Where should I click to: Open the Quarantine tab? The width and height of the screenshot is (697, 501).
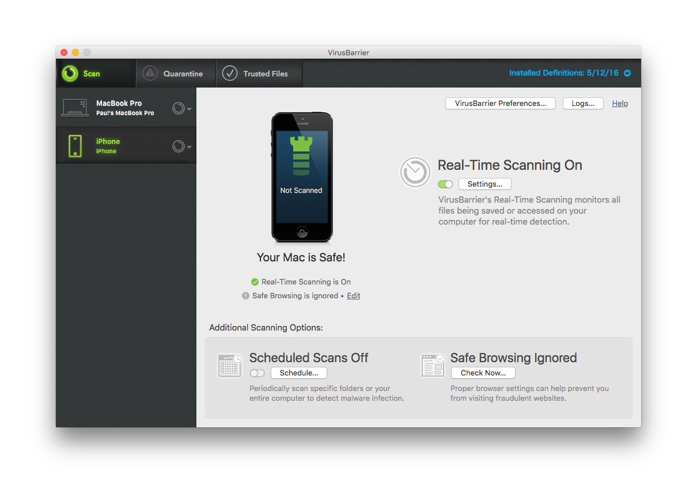point(176,73)
